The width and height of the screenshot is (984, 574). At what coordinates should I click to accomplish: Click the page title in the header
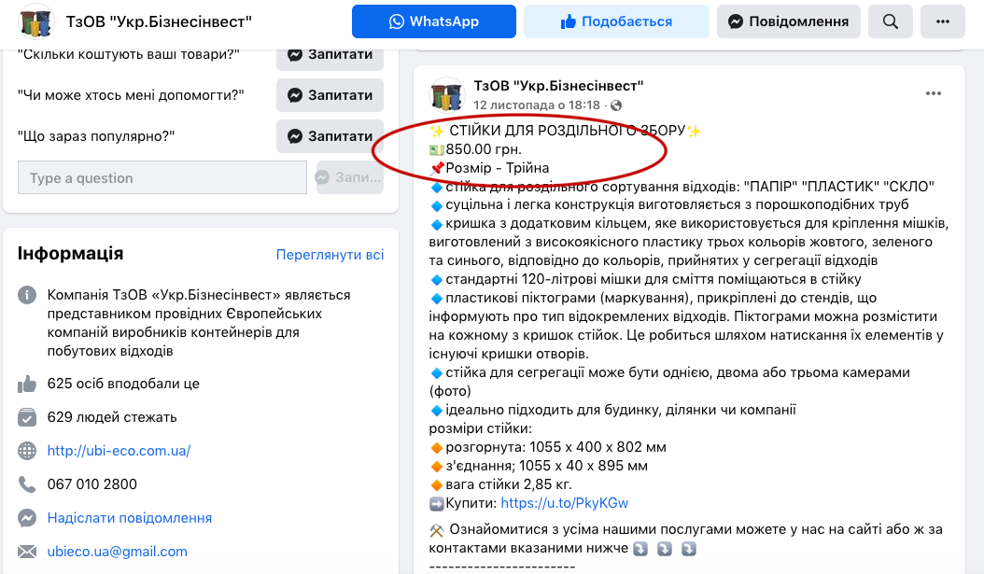point(159,21)
